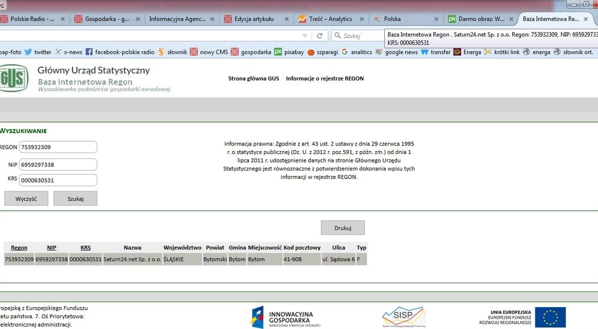Click the Wyczyść button
Screen dimensions: 598x329
pos(26,198)
